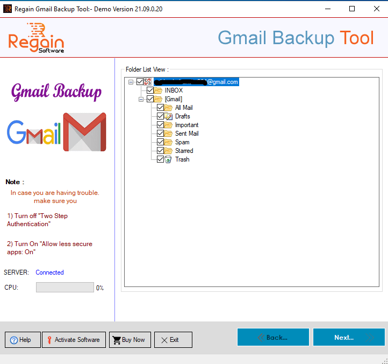Uncheck the Drafts checkbox
This screenshot has width=388, height=364.
click(160, 116)
